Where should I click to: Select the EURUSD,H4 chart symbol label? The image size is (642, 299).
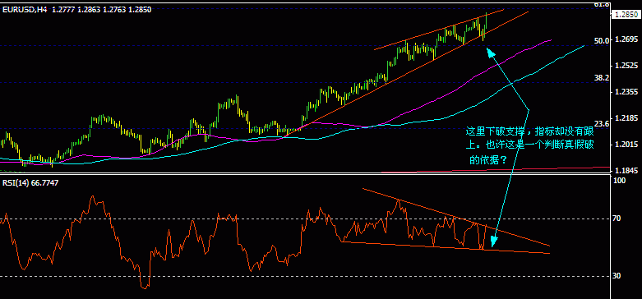point(25,10)
